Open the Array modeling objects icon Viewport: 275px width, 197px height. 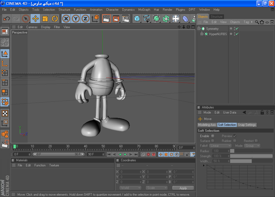click(166, 19)
